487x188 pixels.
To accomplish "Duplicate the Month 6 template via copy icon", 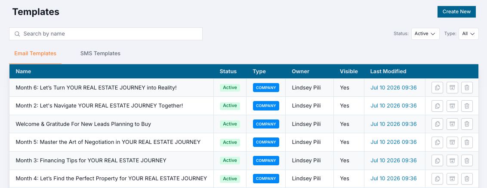I will click(x=437, y=87).
